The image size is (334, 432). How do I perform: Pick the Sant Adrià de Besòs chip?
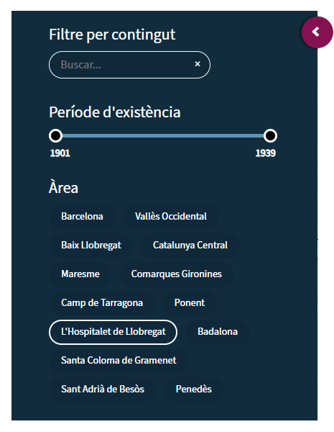coord(103,390)
